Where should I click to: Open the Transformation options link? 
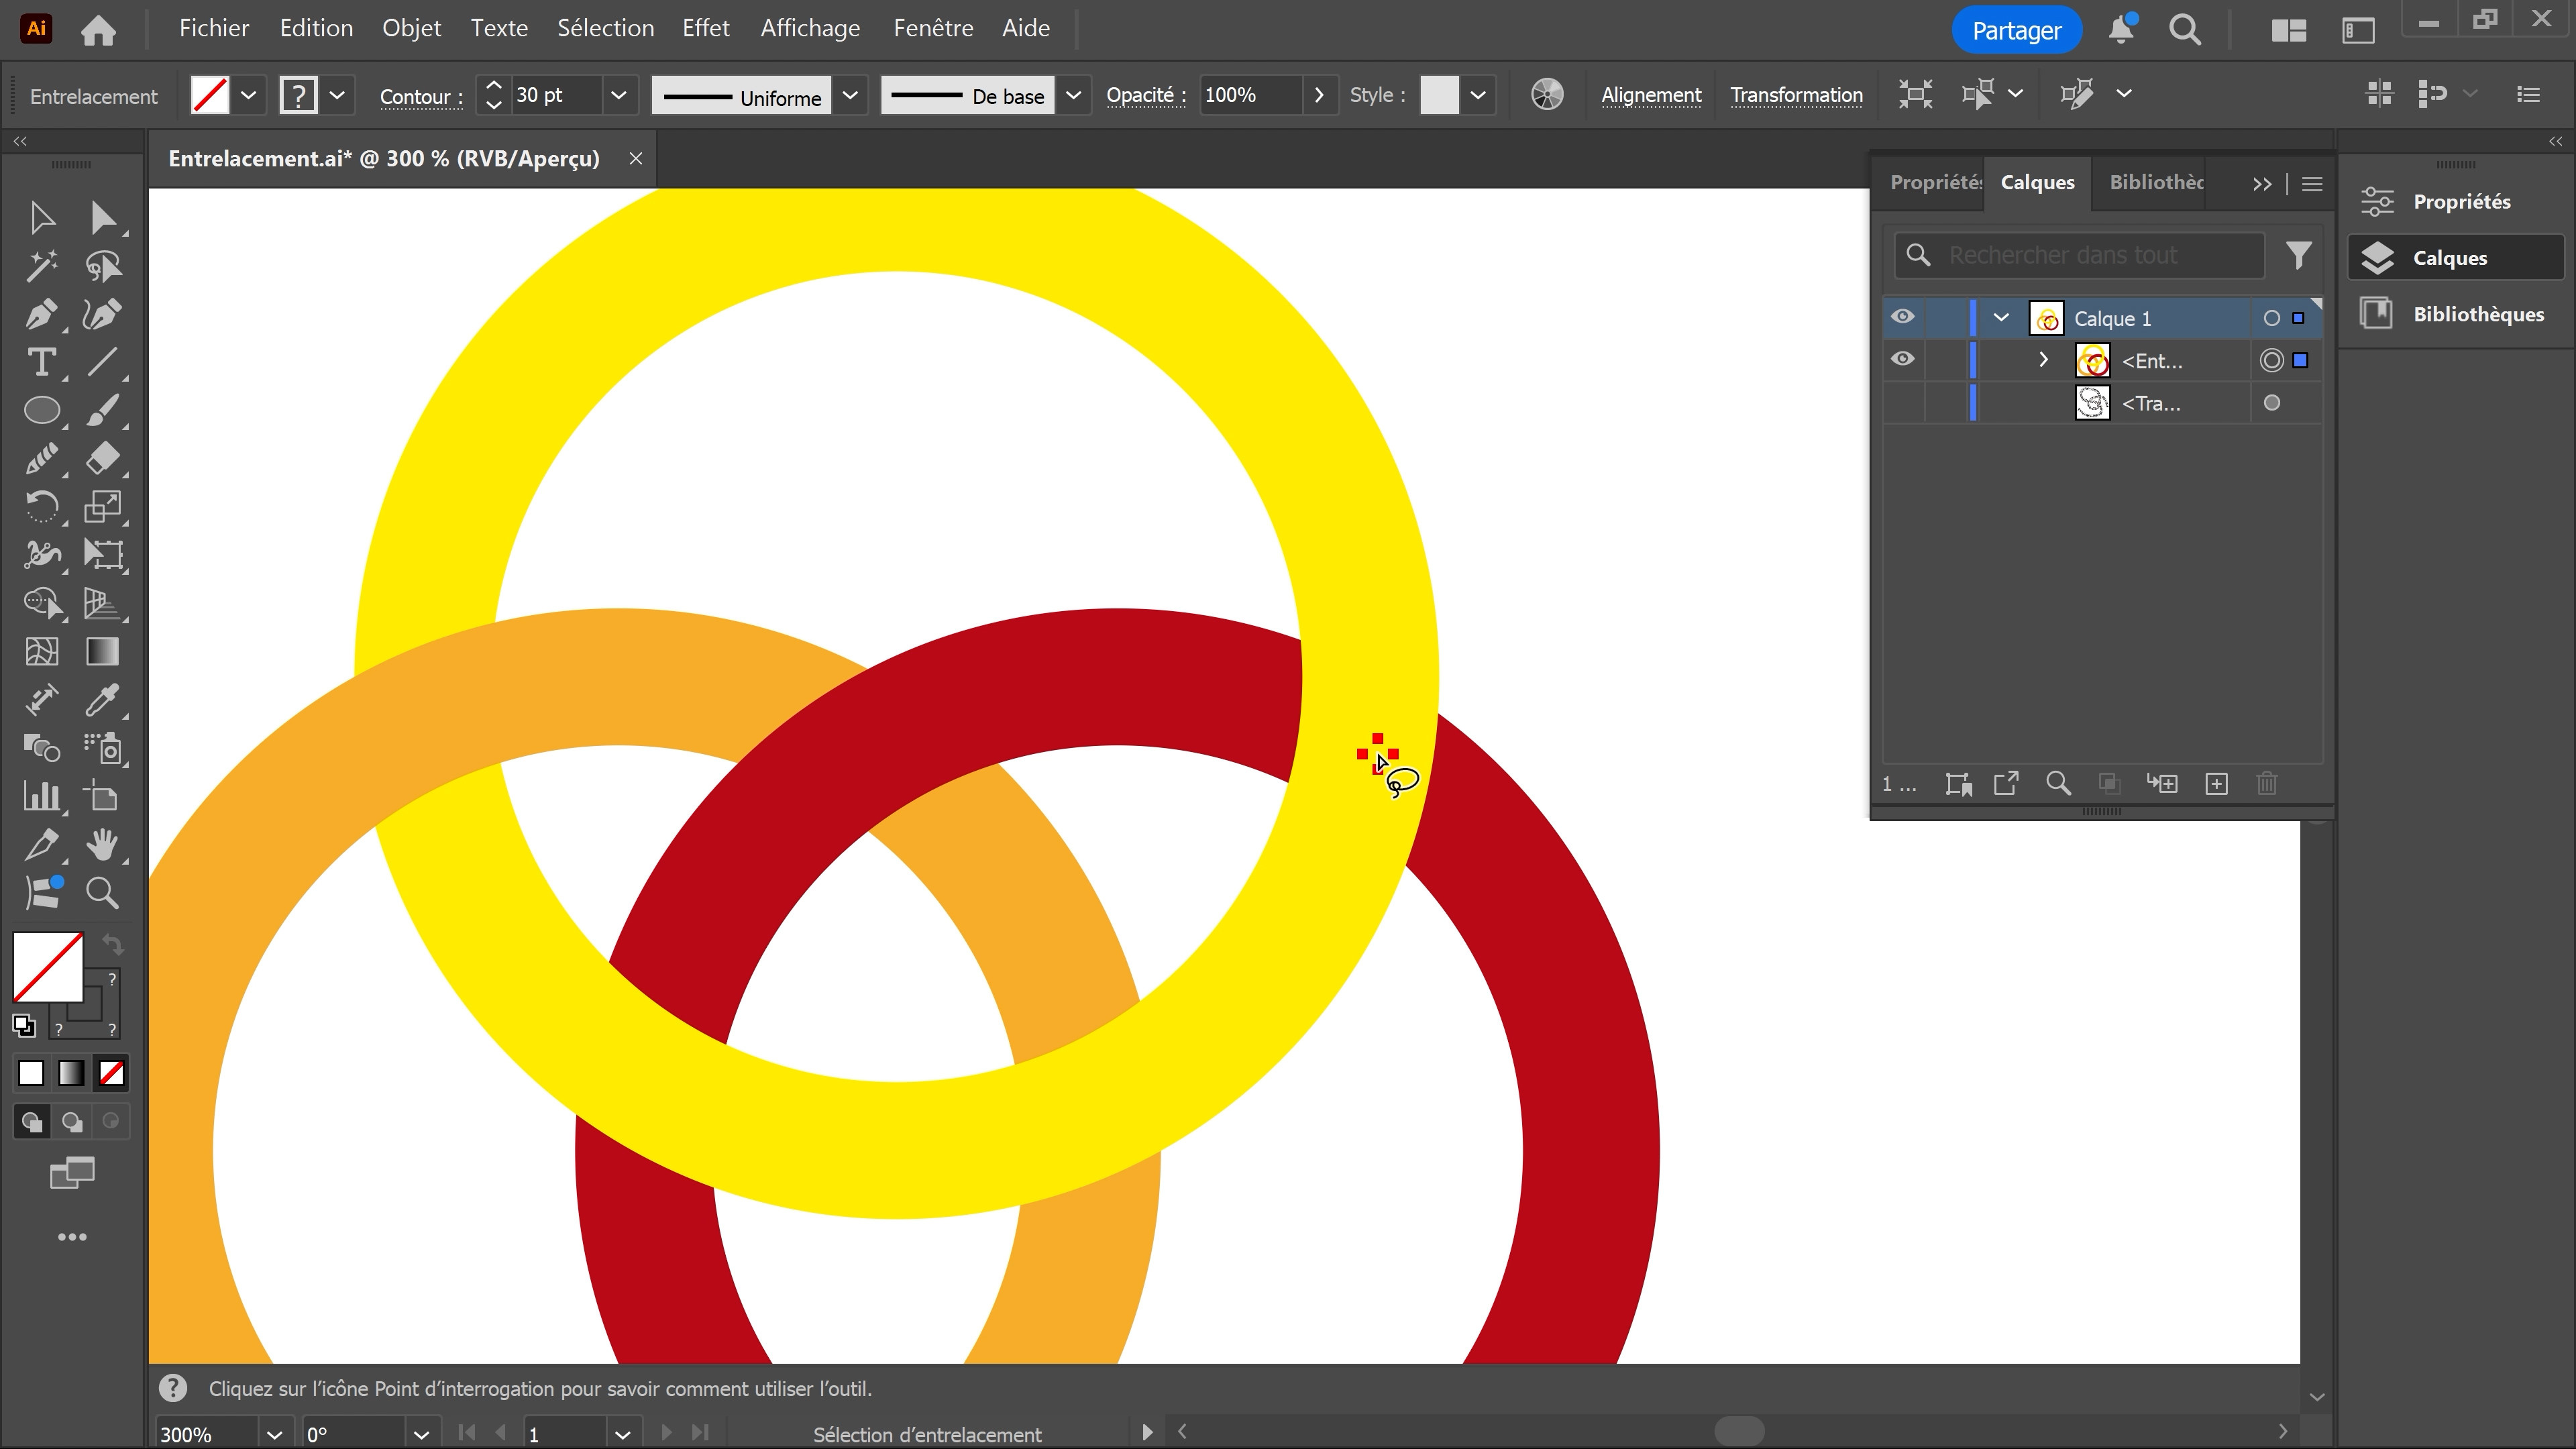[x=1796, y=95]
